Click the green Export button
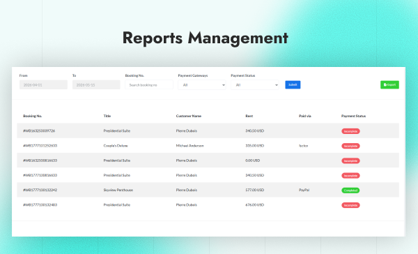The height and width of the screenshot is (254, 418). (389, 84)
